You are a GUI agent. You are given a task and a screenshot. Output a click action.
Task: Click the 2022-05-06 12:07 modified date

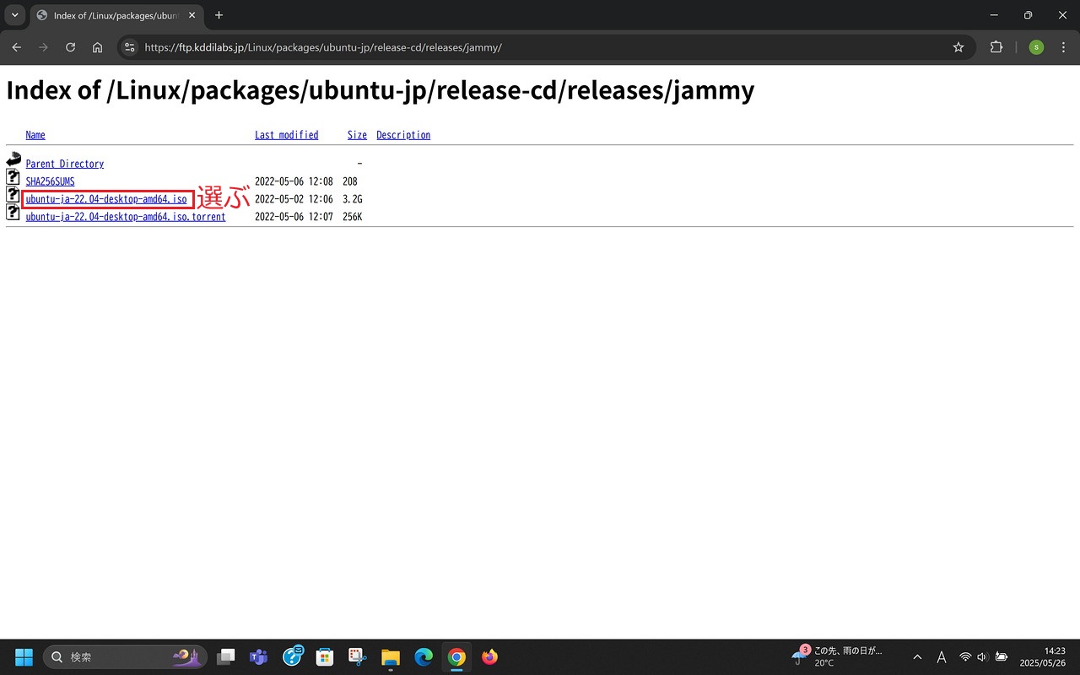pos(294,217)
